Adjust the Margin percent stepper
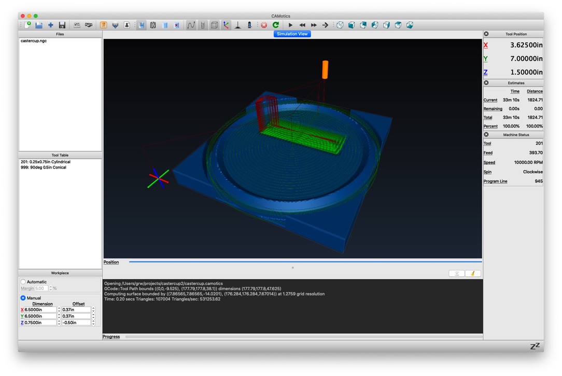This screenshot has width=562, height=376. (x=50, y=288)
